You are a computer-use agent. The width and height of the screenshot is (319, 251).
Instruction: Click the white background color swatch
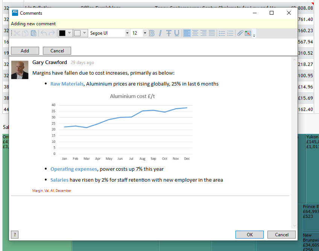click(77, 33)
